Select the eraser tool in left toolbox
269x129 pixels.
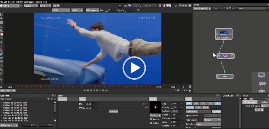1,58
